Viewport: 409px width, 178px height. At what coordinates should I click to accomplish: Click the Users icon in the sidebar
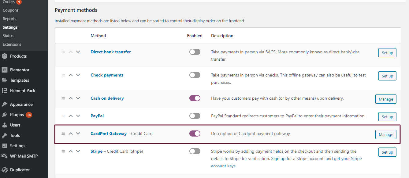click(5, 125)
